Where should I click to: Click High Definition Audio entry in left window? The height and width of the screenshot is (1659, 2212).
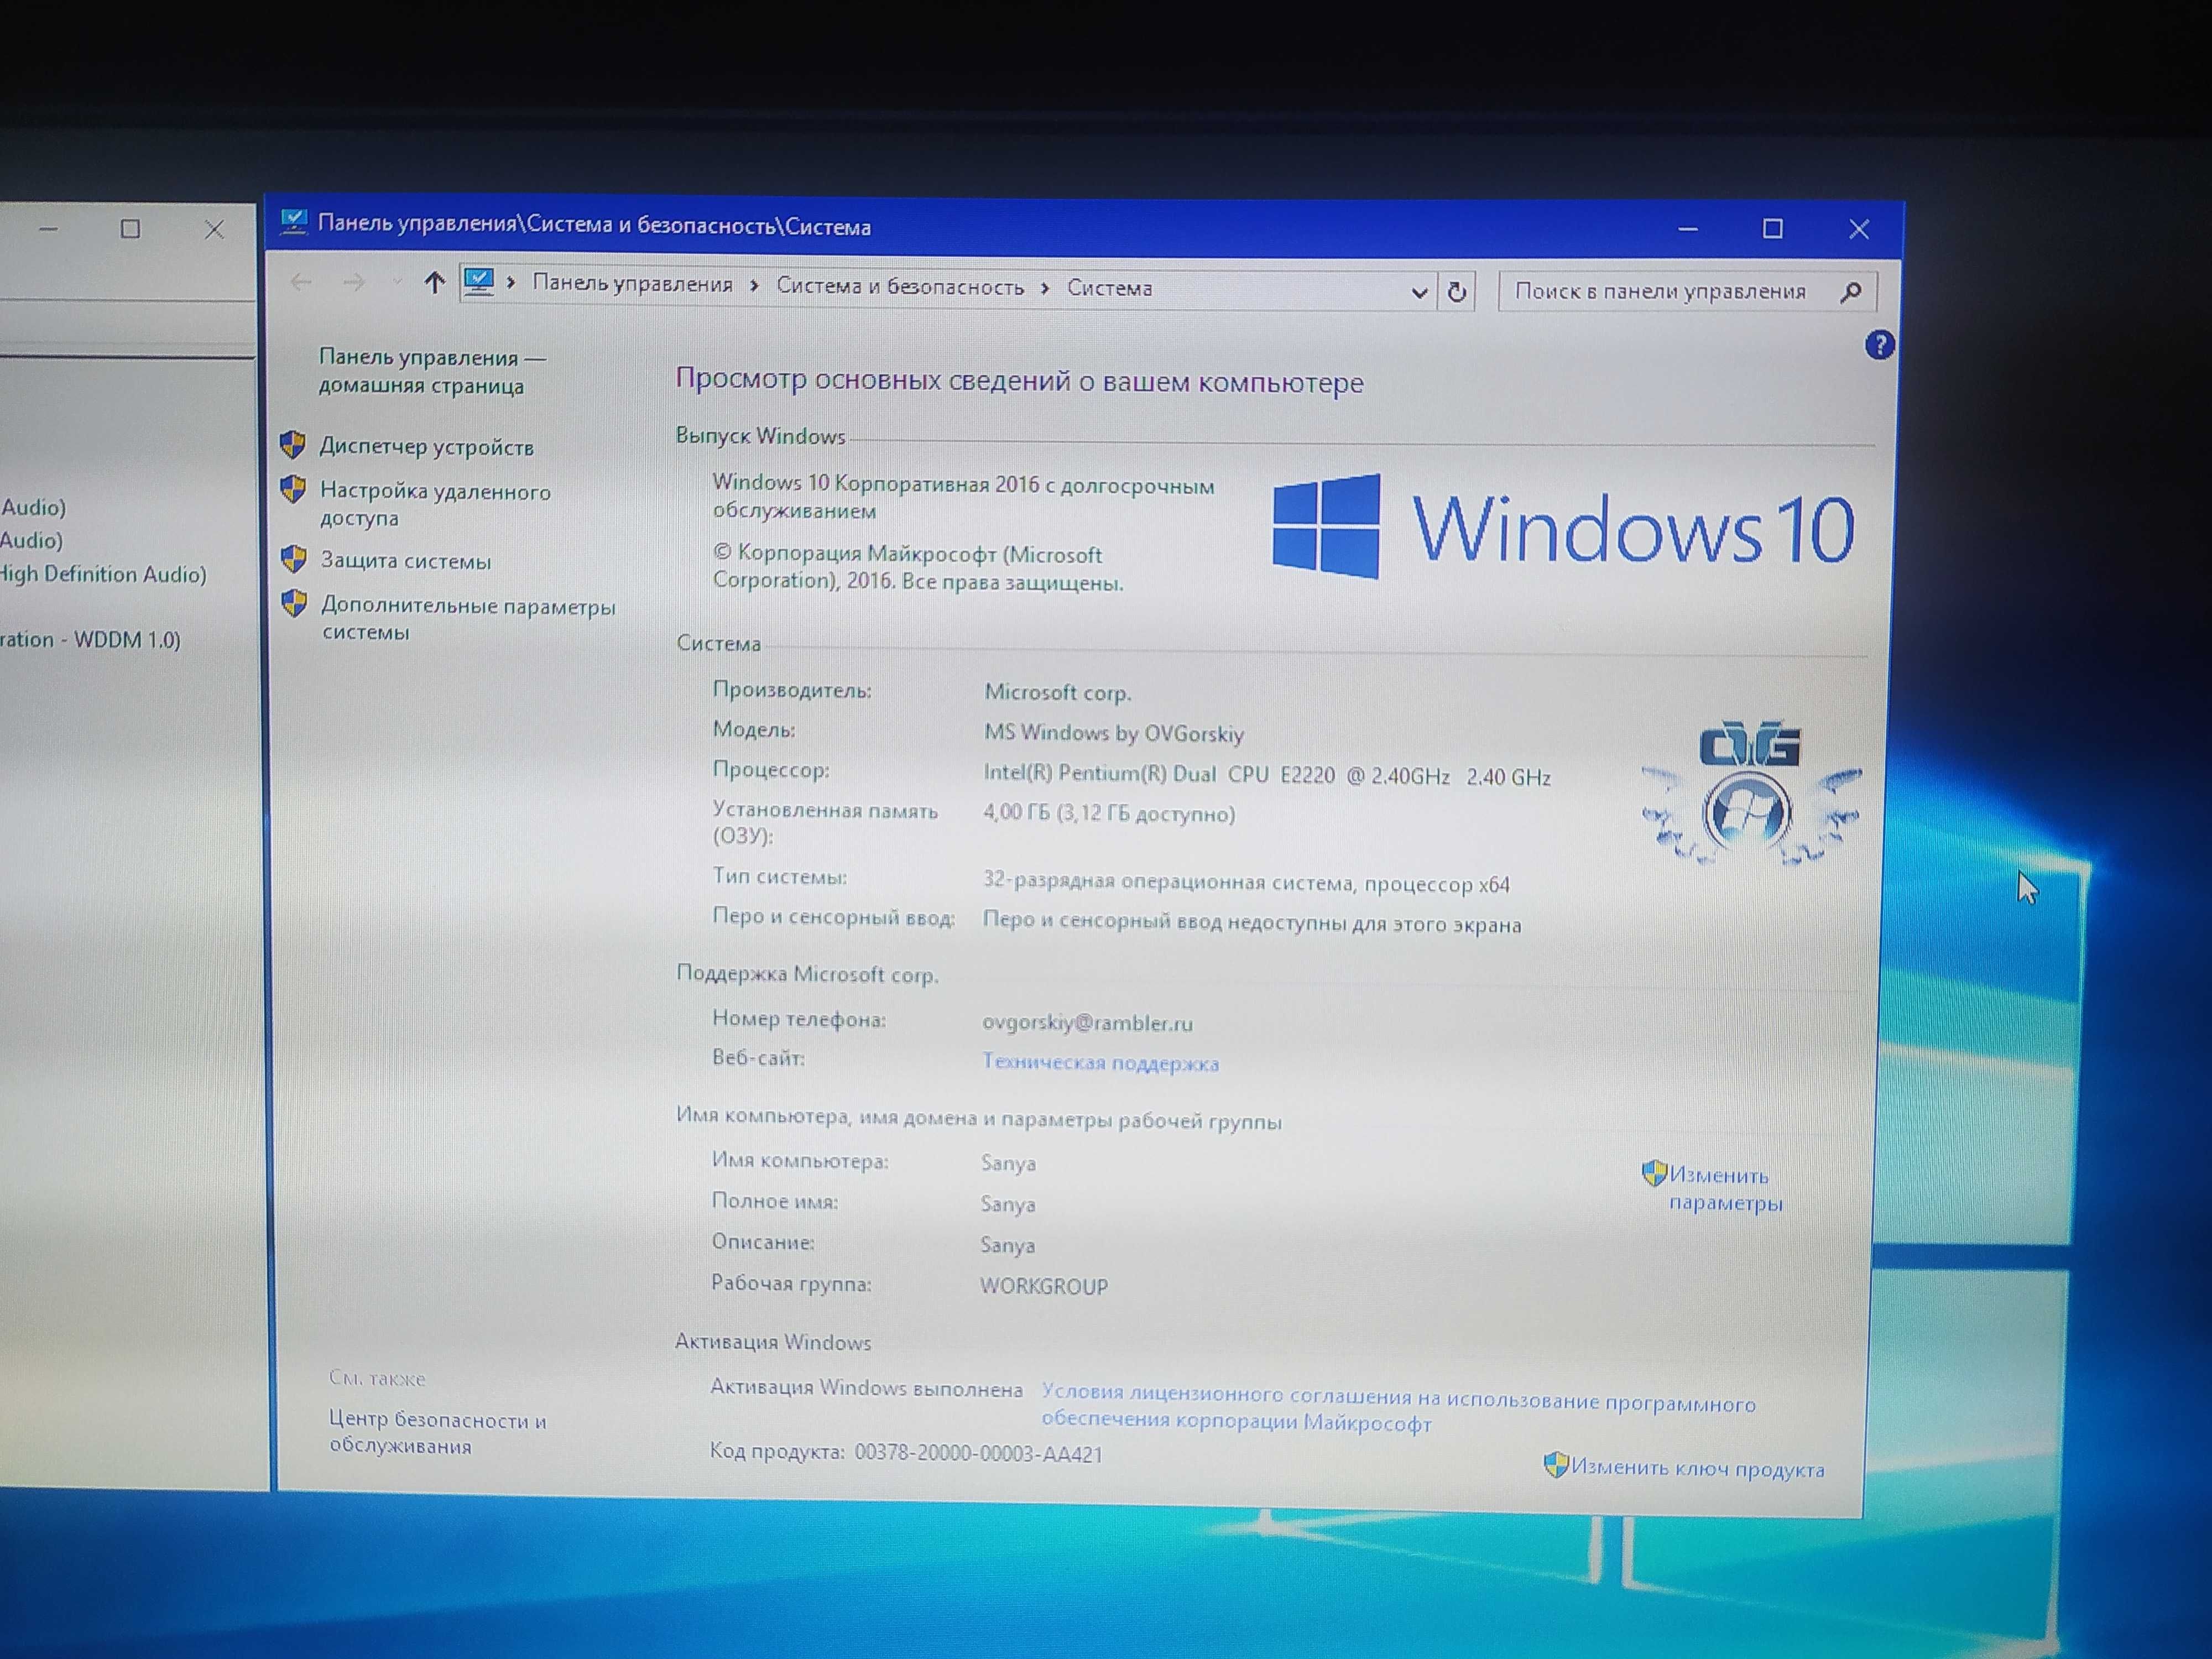tap(103, 574)
